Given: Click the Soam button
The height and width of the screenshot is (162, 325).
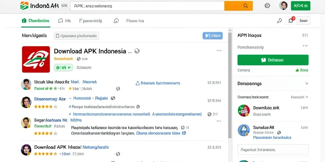Looking at the screenshot, I should tap(303, 21).
